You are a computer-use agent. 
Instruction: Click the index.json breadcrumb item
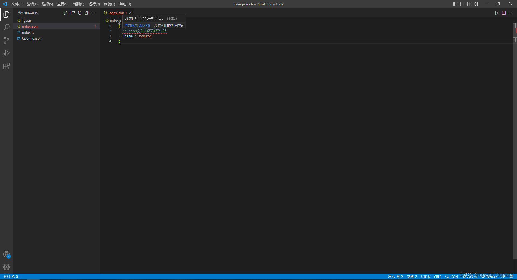click(114, 20)
